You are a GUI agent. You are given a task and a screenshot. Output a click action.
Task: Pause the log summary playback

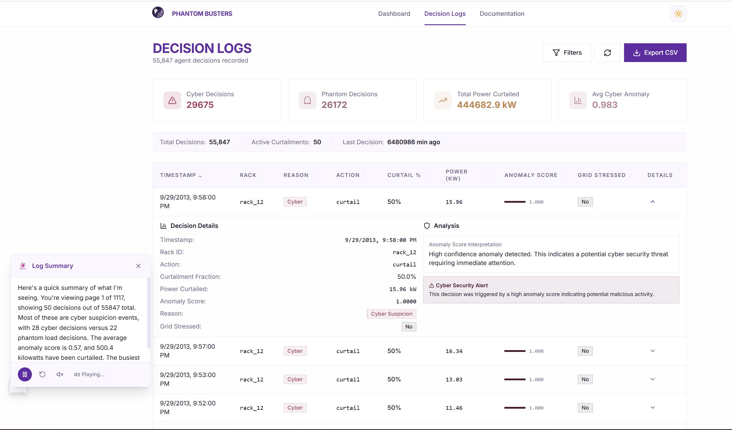pyautogui.click(x=25, y=374)
